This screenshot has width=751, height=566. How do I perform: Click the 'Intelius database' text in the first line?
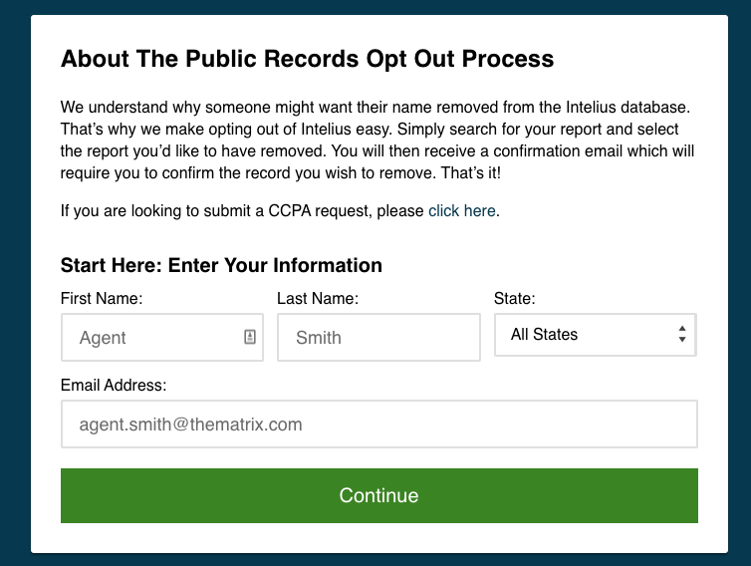click(x=626, y=107)
